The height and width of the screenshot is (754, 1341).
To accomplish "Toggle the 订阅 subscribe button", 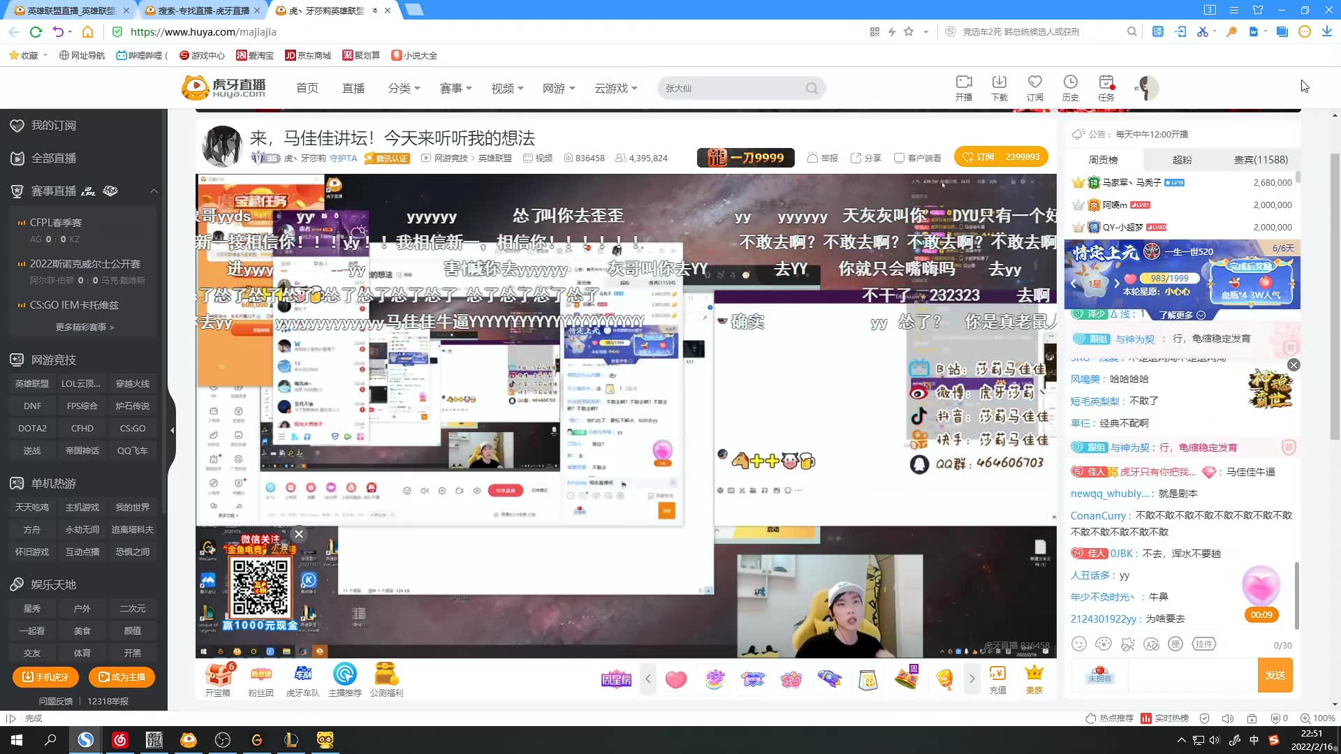I will coord(1001,157).
